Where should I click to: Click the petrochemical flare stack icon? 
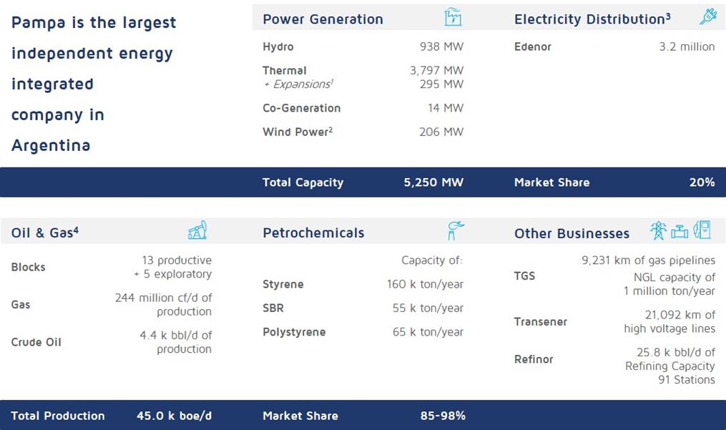click(454, 230)
